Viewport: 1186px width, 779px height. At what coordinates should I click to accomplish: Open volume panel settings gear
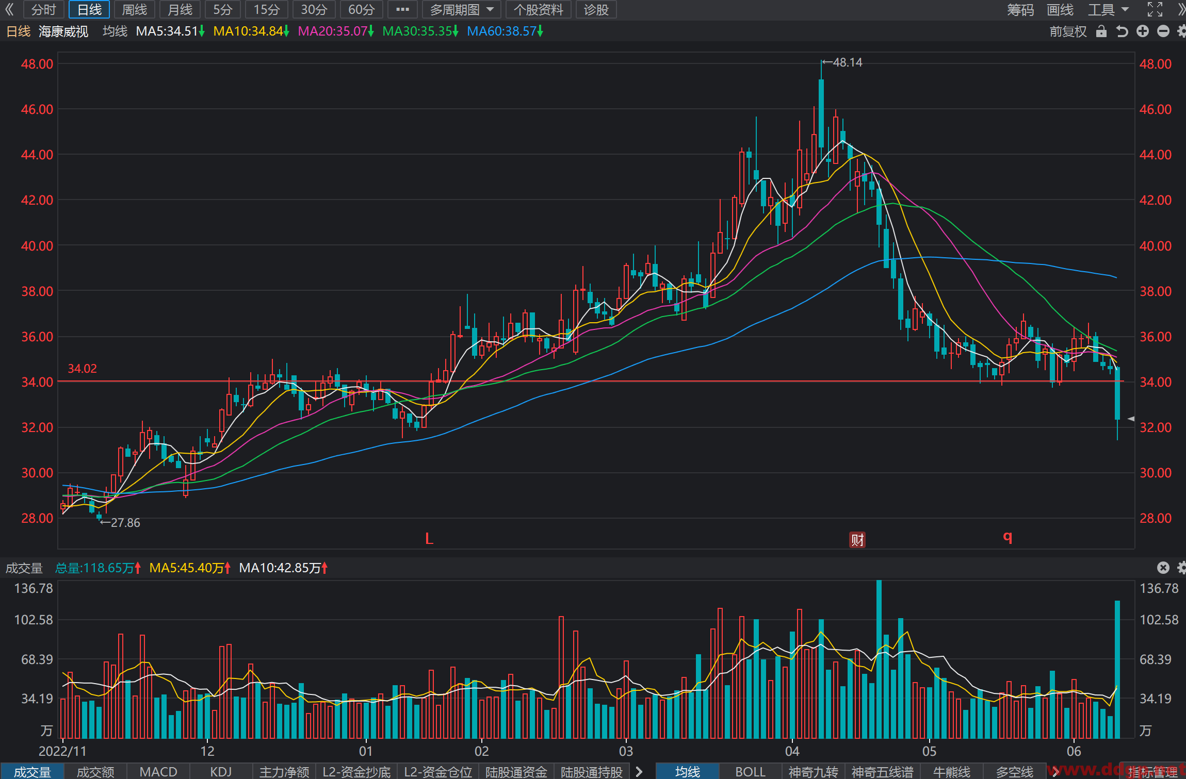pyautogui.click(x=1182, y=568)
